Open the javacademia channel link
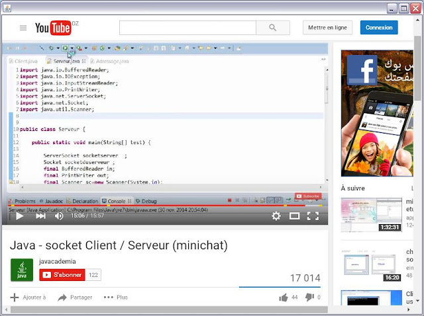The height and width of the screenshot is (316, 424). [x=58, y=261]
